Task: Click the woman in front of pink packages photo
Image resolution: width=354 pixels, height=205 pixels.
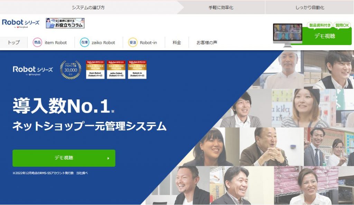Action: click(306, 186)
